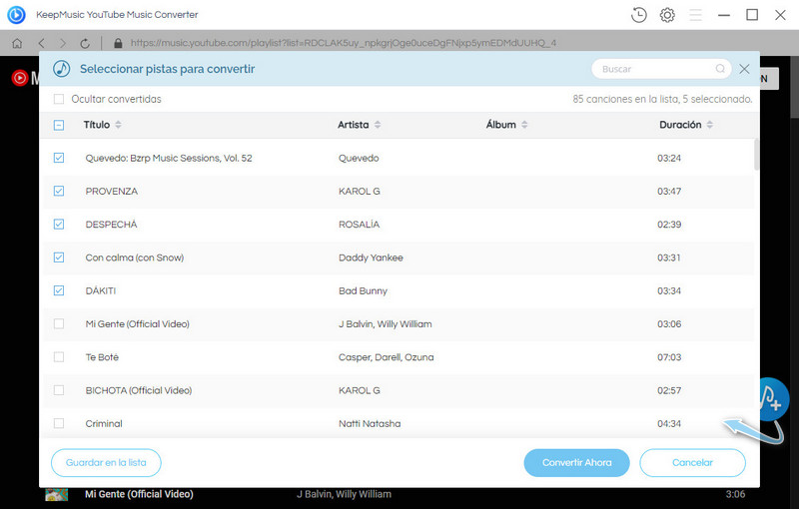Enable the Ocultar convertidas checkbox

pyautogui.click(x=59, y=99)
